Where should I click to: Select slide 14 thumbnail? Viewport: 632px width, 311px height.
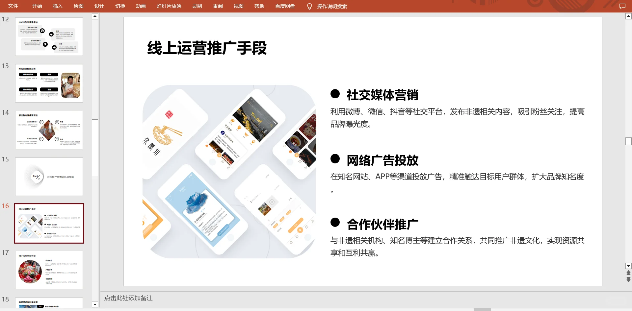(49, 130)
